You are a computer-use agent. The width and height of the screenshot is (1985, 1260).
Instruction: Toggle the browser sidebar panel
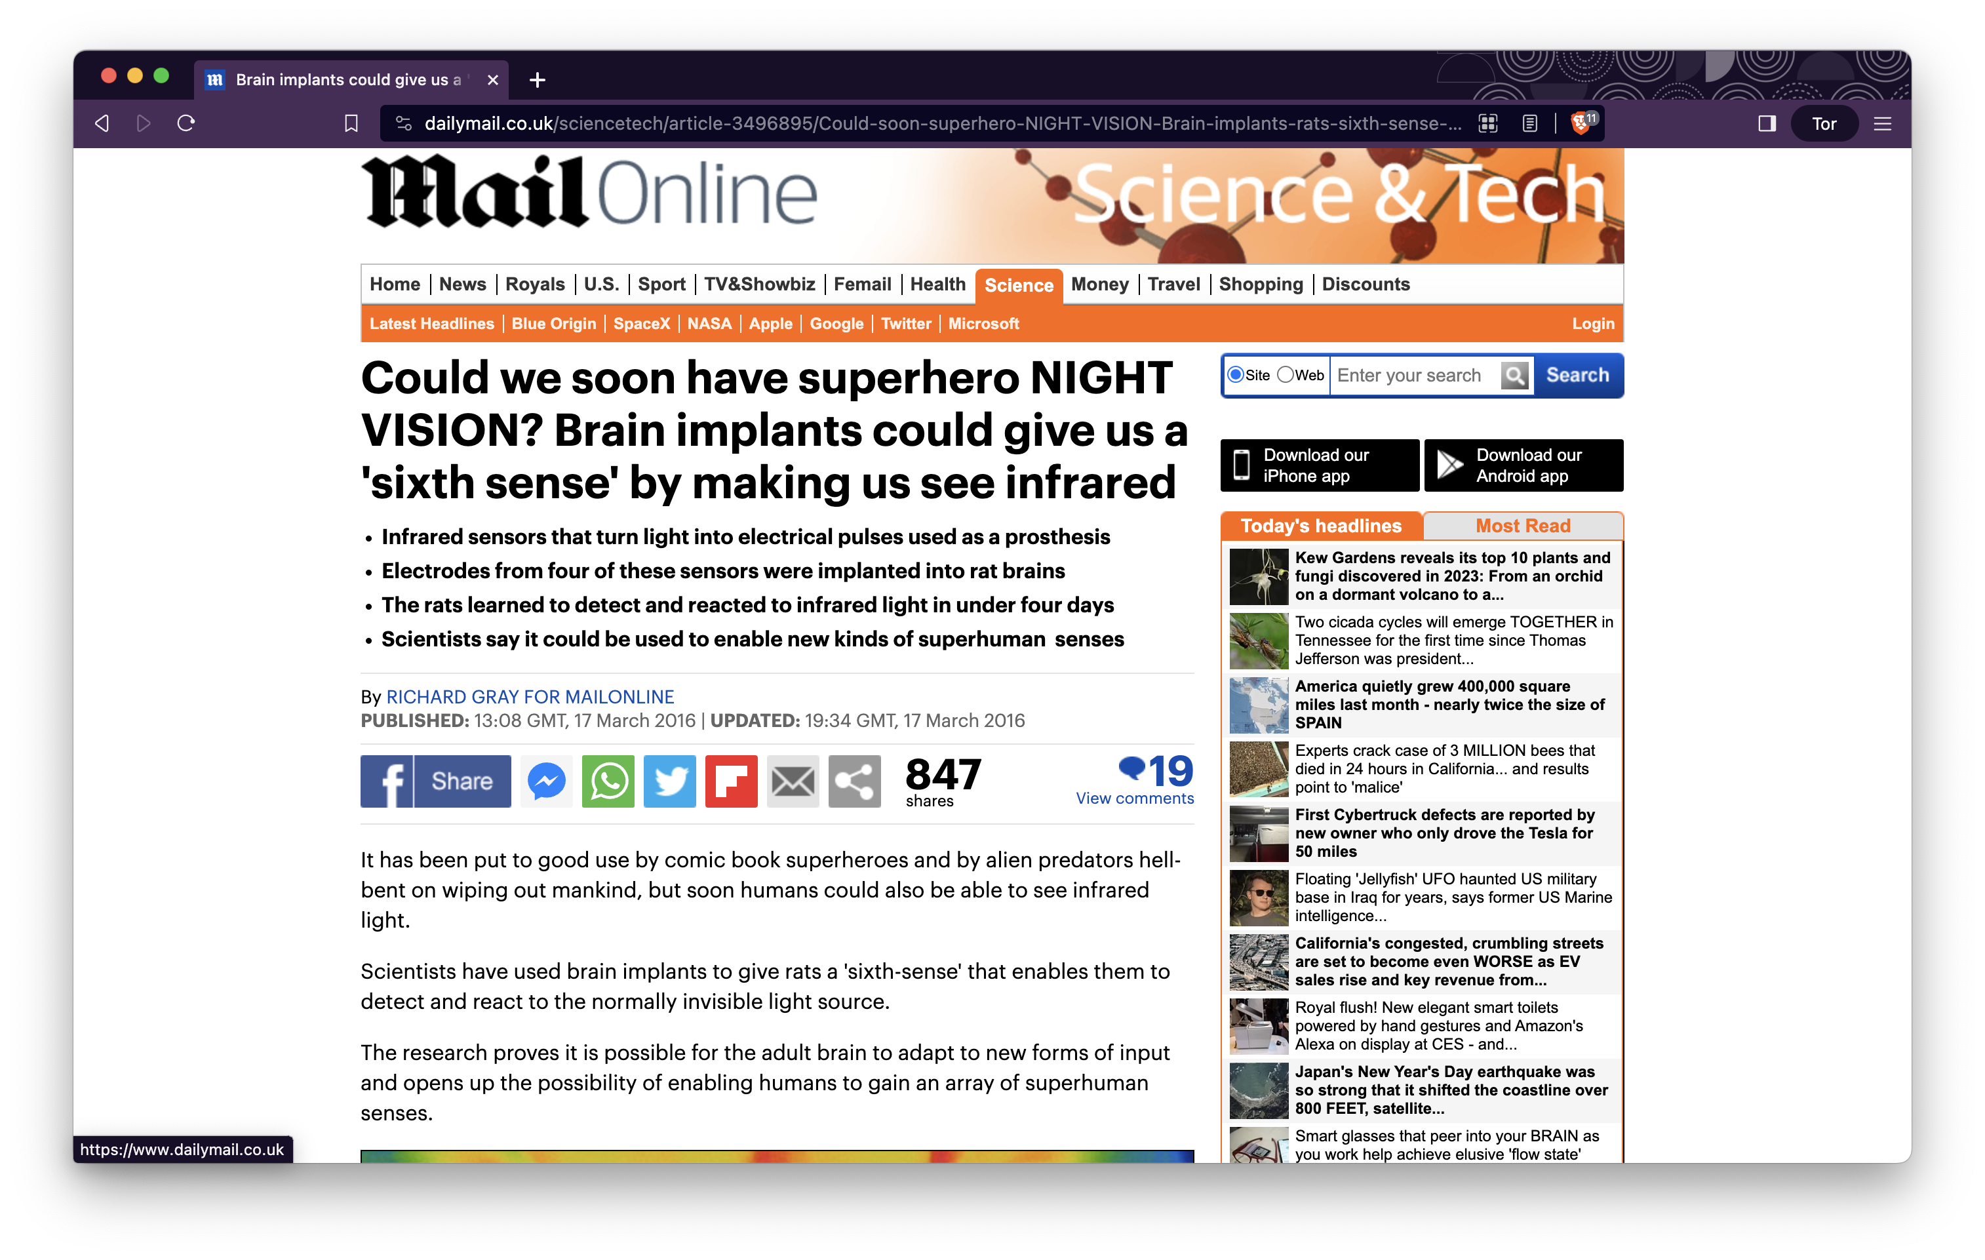tap(1767, 124)
